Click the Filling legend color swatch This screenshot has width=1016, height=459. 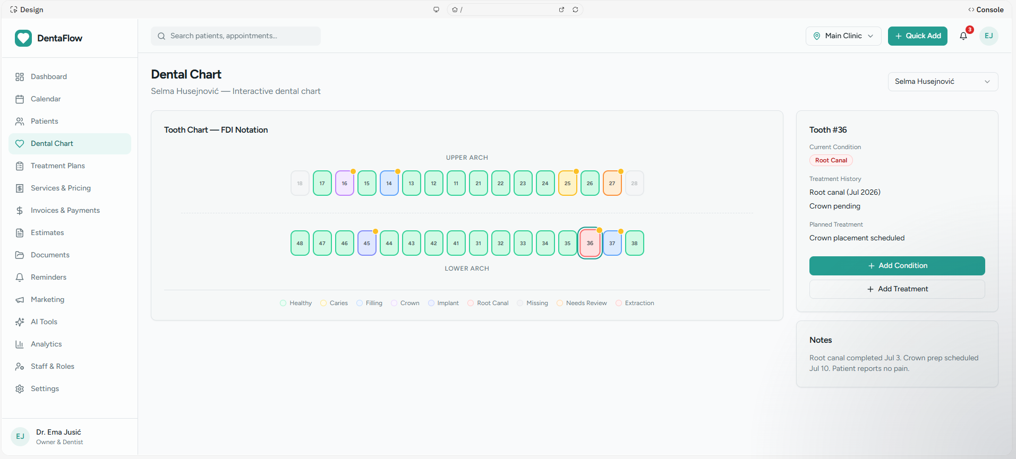click(360, 303)
